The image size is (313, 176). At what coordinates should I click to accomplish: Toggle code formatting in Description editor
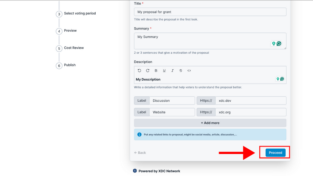tap(189, 71)
